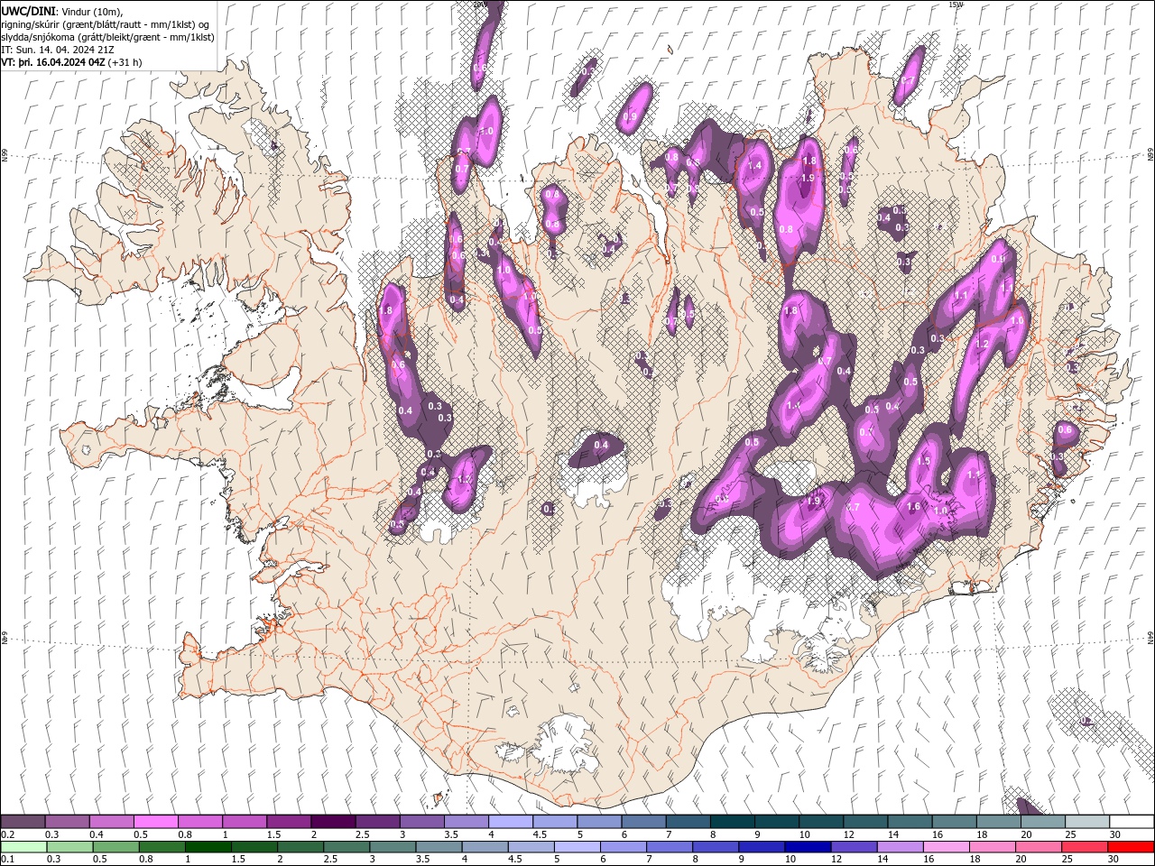Pick the lavender 4 mm snow legend swatch
This screenshot has width=1155, height=866.
(510, 822)
